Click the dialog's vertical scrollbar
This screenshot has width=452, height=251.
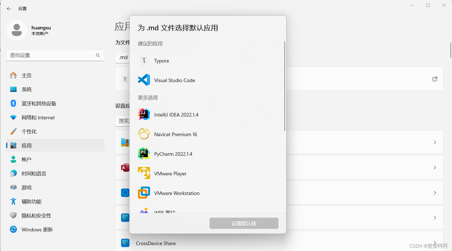[285, 86]
